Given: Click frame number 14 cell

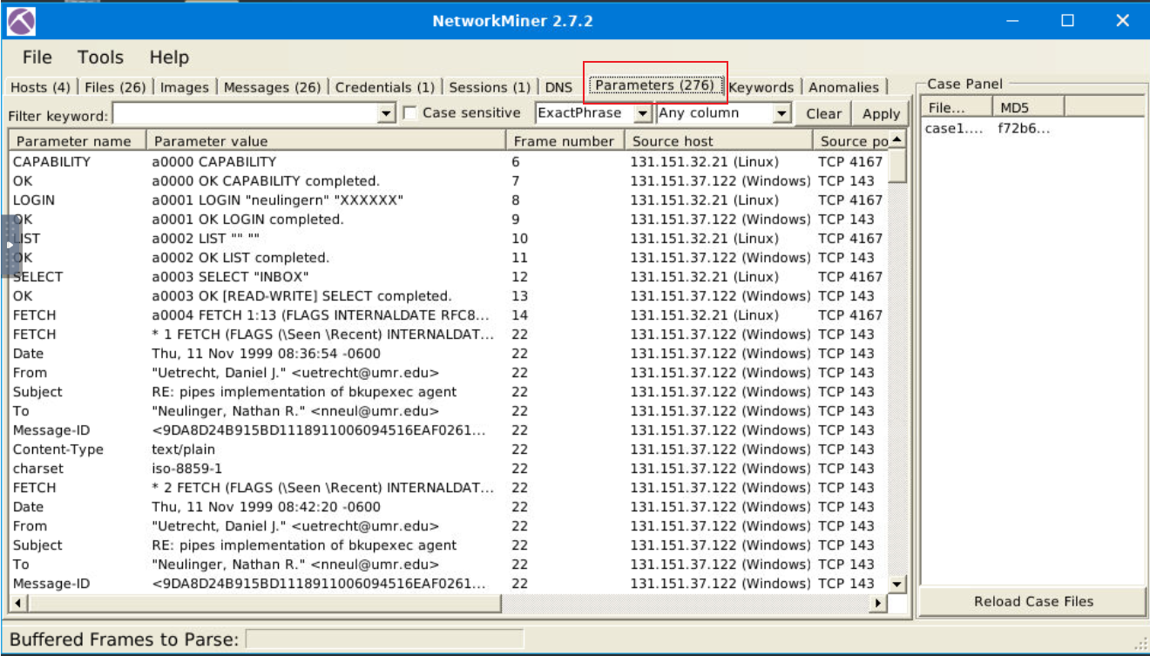Looking at the screenshot, I should coord(519,315).
